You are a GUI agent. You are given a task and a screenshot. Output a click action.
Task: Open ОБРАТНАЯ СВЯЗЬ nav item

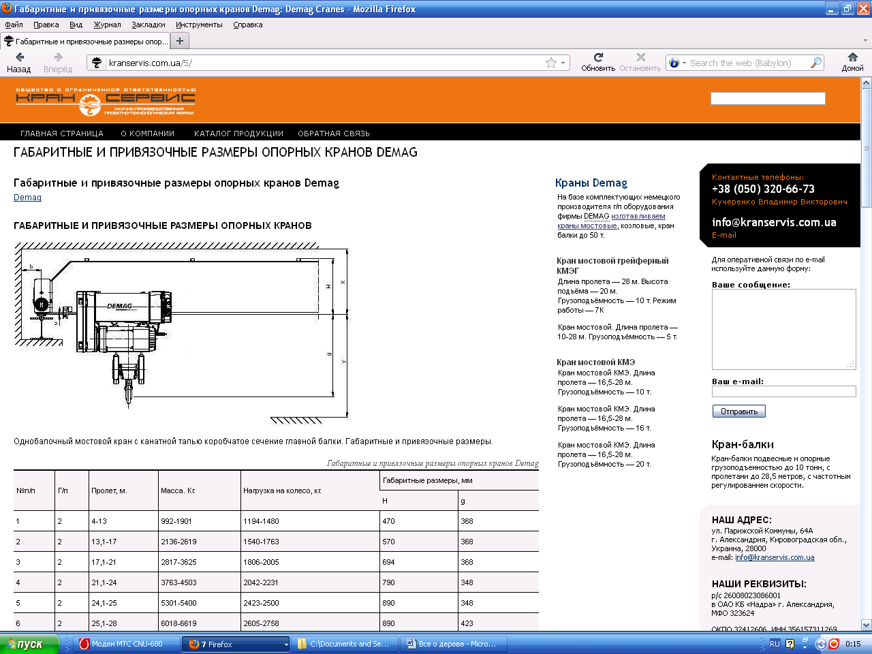click(334, 134)
